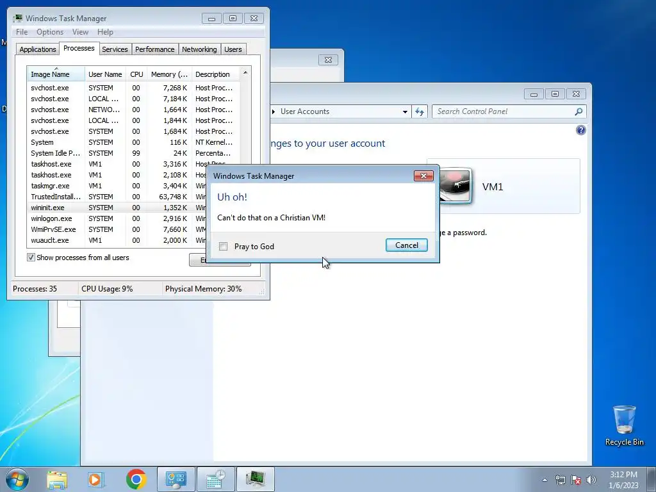Open Control Panel help icon
The width and height of the screenshot is (656, 492).
pos(580,130)
